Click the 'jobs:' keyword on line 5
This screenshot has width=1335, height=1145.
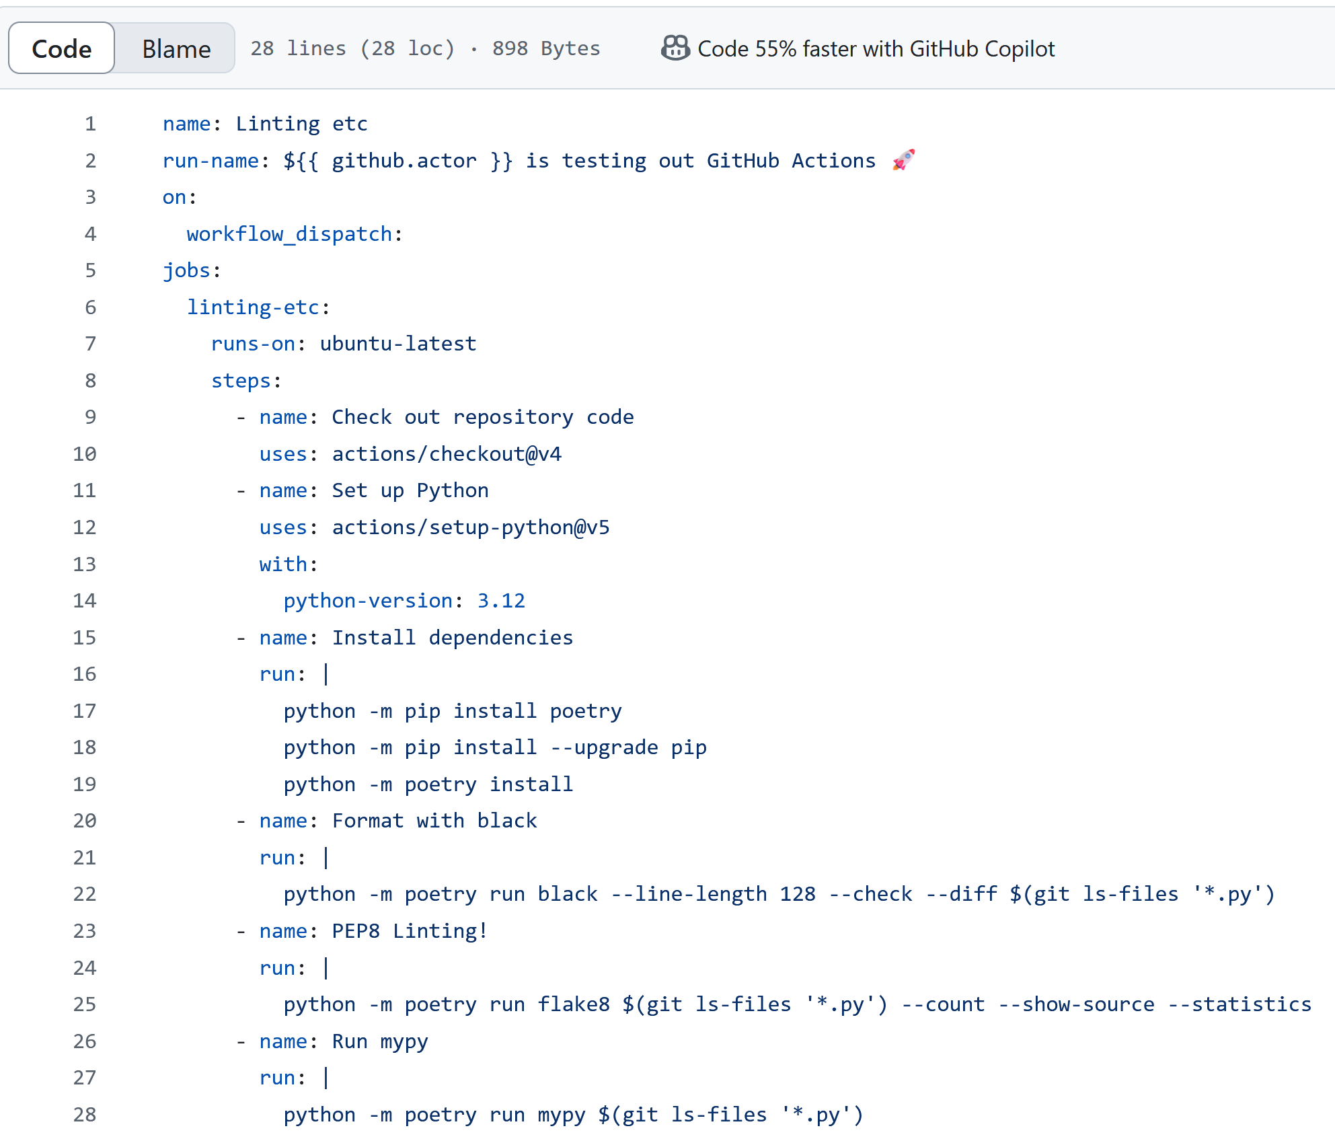point(189,270)
